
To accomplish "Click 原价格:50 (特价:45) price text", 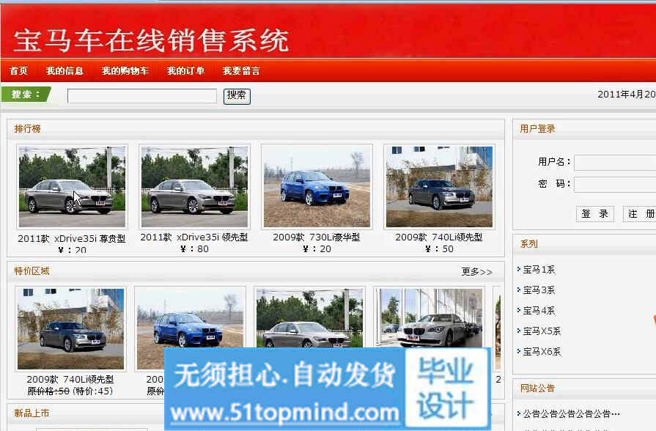I will pos(70,391).
